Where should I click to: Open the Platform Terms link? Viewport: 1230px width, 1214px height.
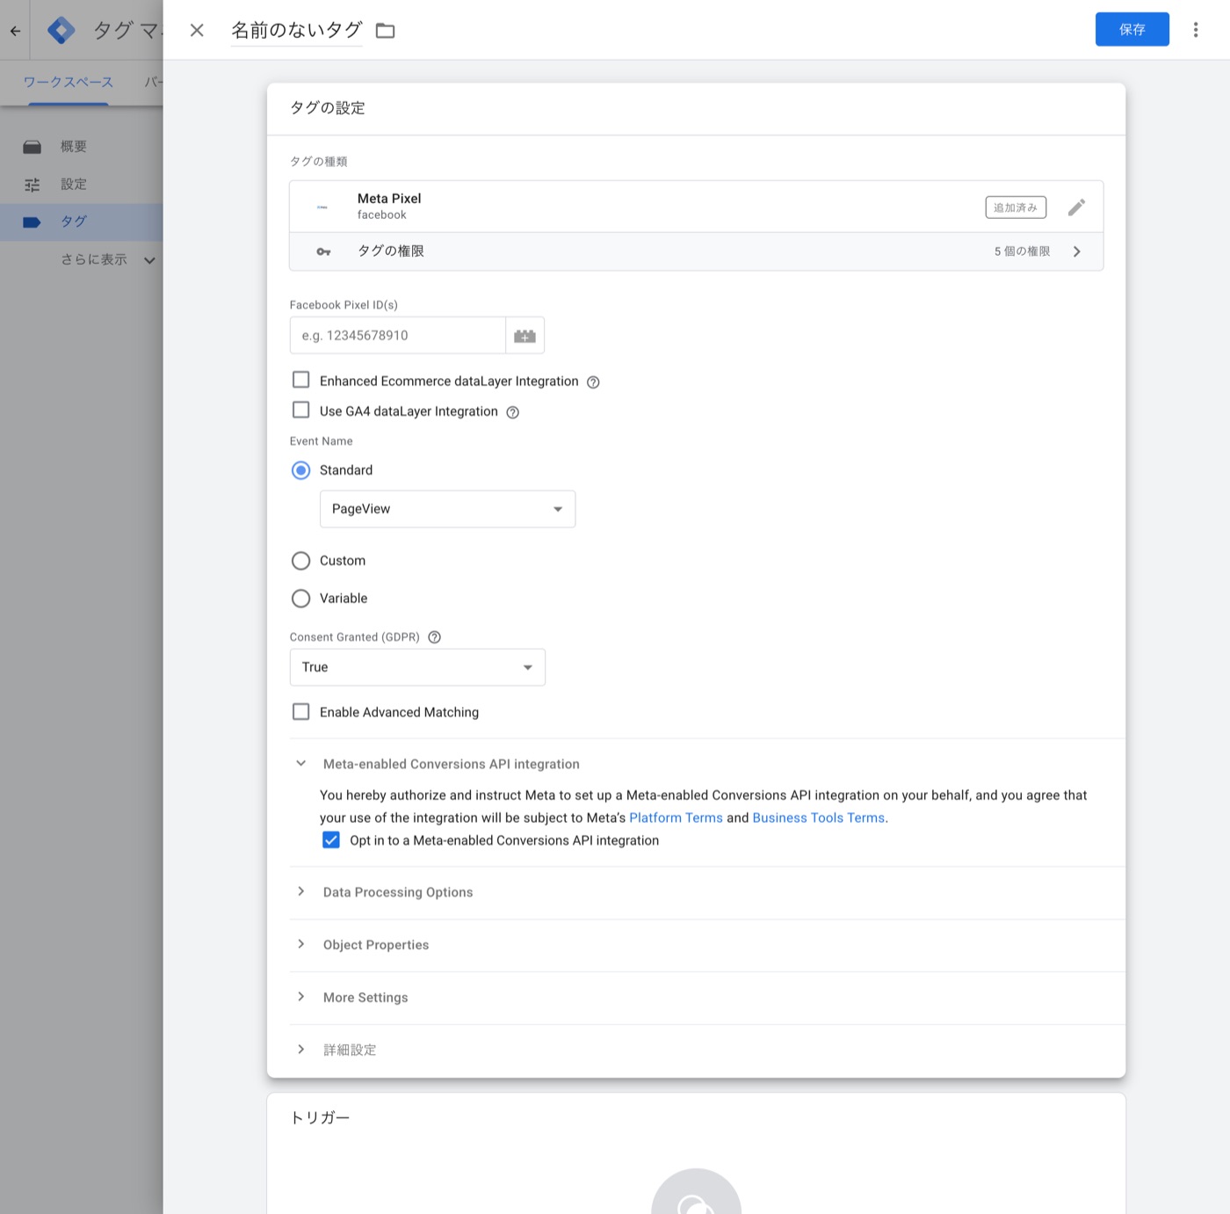676,818
